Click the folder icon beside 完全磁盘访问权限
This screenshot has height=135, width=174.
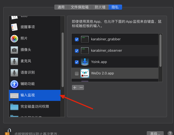tap(14, 107)
